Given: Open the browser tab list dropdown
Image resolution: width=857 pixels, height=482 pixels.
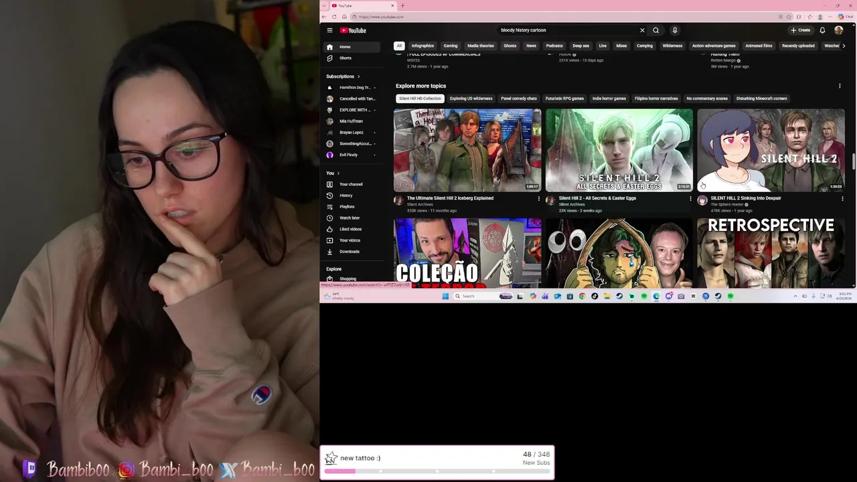Looking at the screenshot, I should click(325, 5).
